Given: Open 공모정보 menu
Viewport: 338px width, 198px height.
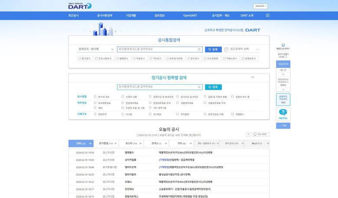Looking at the screenshot, I should (x=159, y=16).
